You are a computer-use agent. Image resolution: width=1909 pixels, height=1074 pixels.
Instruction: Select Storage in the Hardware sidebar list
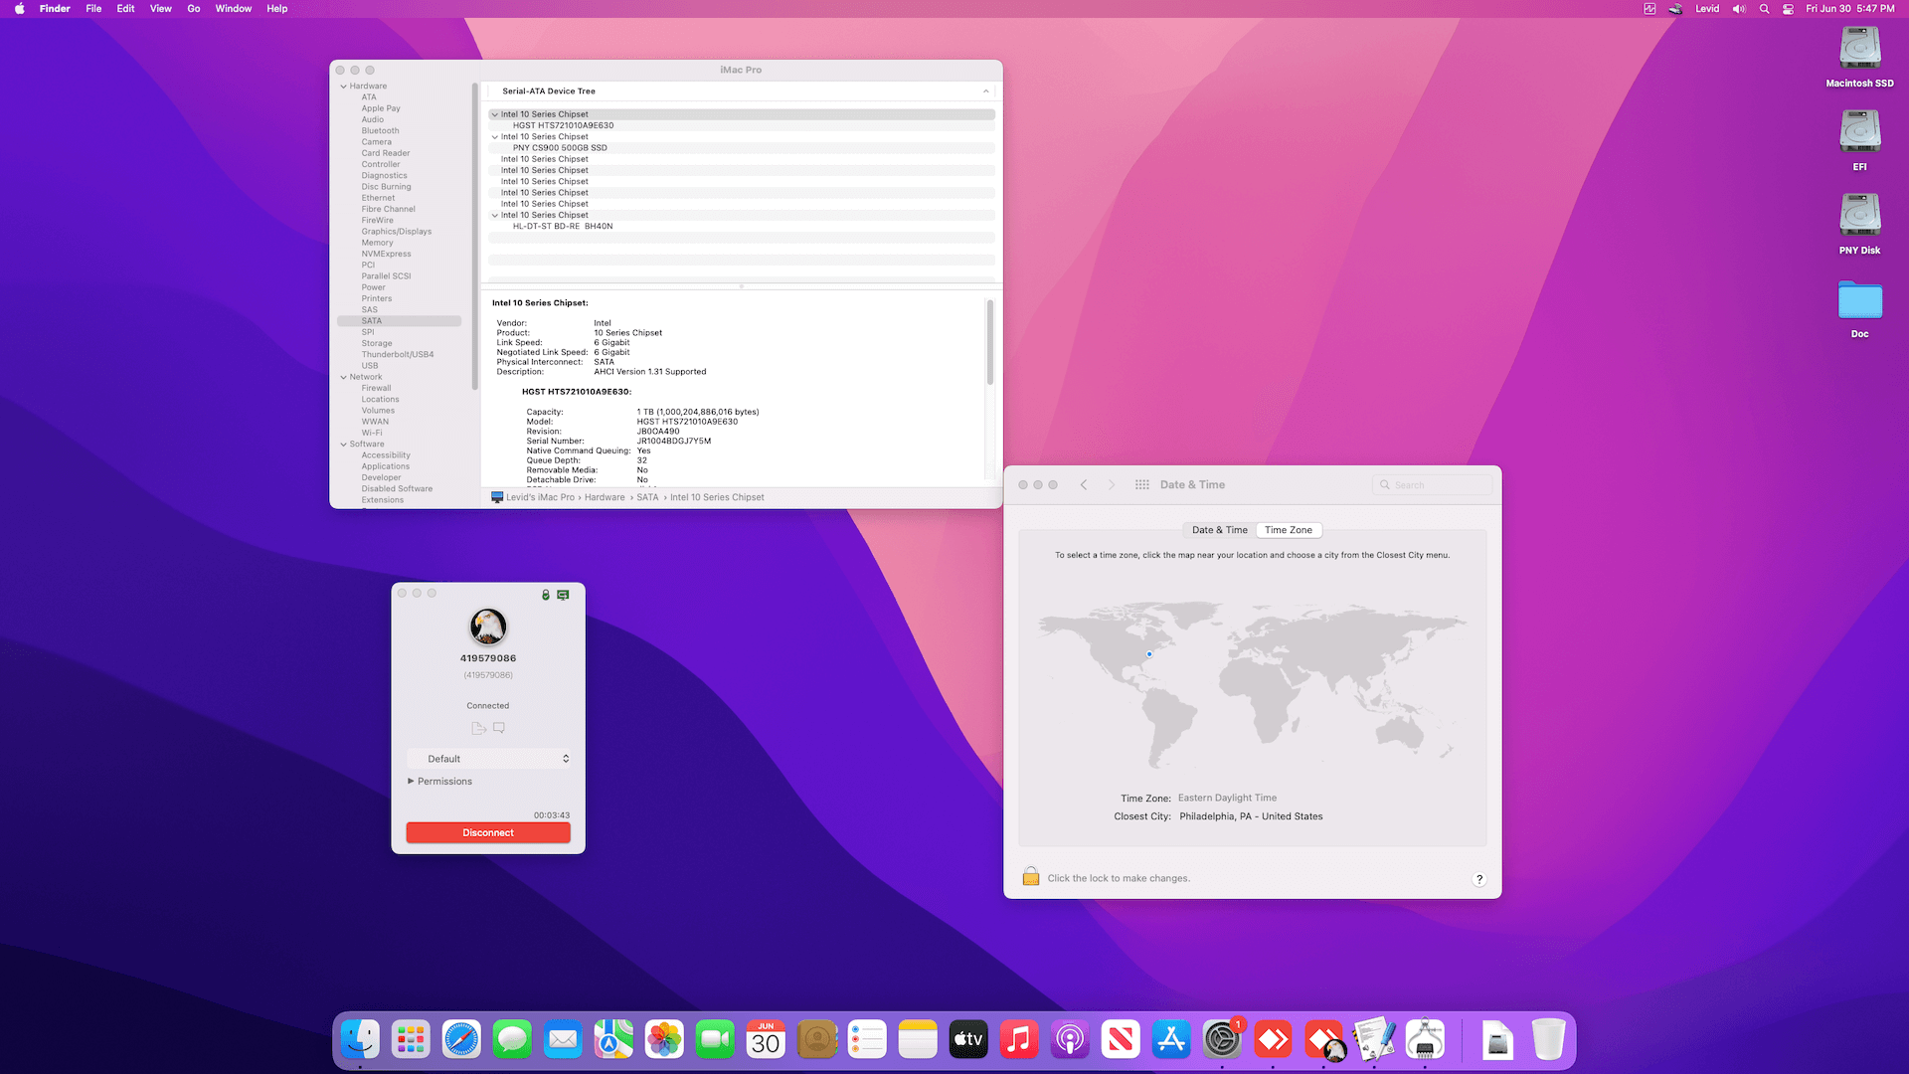click(377, 343)
